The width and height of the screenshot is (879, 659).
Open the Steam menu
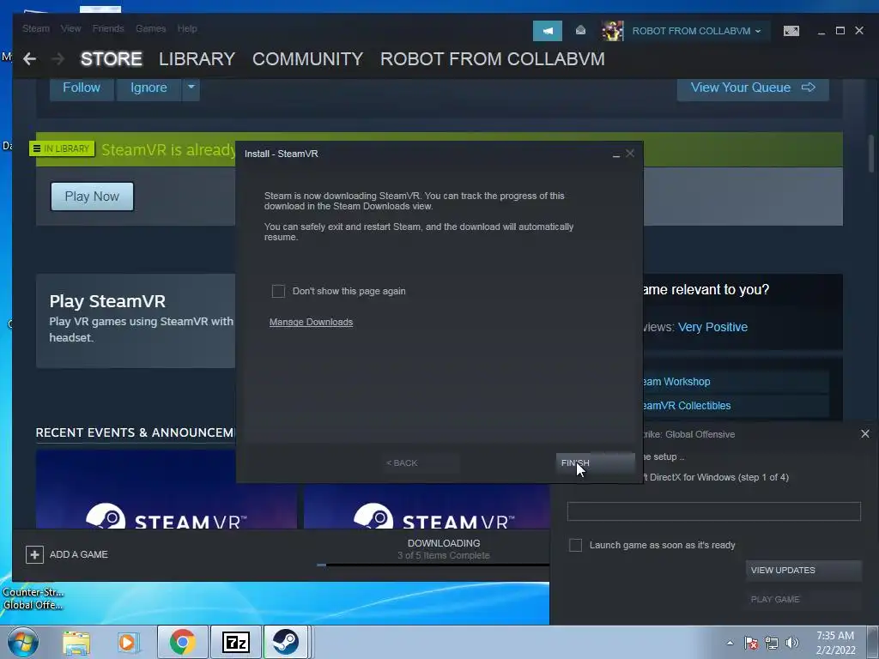click(x=36, y=28)
